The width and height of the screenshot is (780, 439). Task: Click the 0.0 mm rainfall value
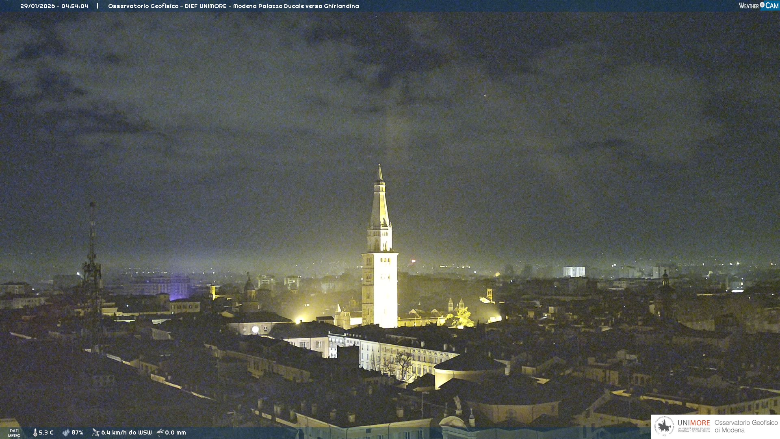click(x=175, y=432)
